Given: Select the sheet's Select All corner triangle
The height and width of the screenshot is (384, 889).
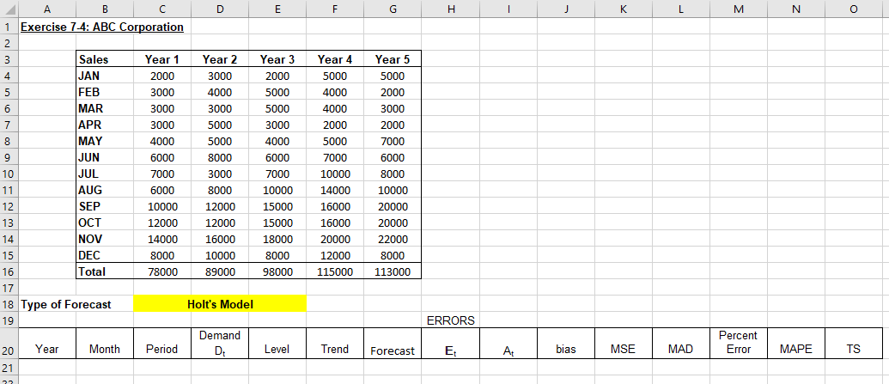Looking at the screenshot, I should click(x=9, y=9).
